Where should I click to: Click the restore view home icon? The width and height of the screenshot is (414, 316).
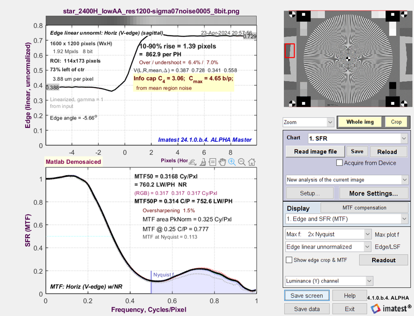pyautogui.click(x=252, y=162)
